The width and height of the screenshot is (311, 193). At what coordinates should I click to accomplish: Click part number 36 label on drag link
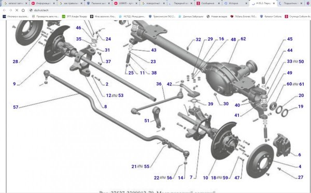coord(159,84)
